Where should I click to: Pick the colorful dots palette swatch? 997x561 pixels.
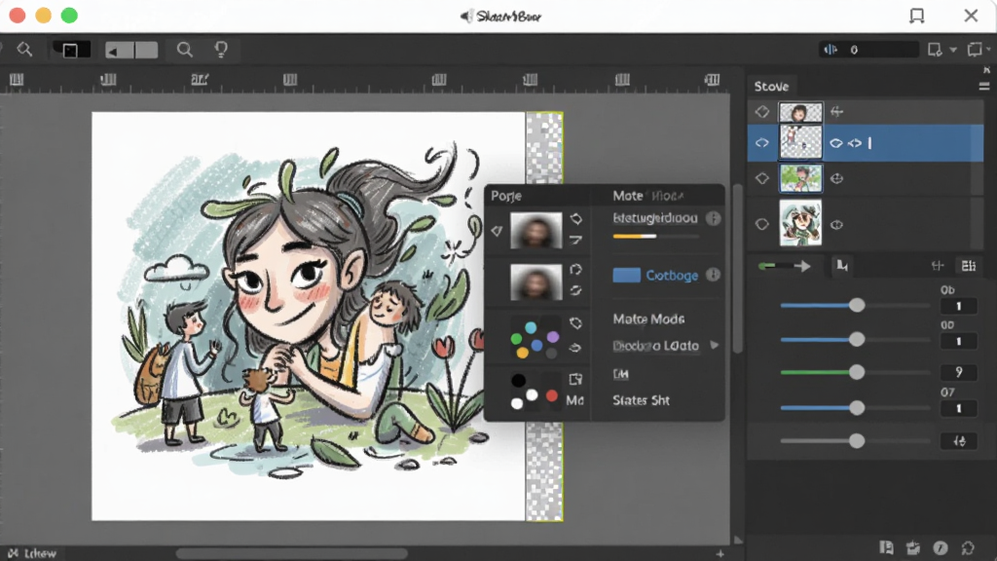[535, 339]
